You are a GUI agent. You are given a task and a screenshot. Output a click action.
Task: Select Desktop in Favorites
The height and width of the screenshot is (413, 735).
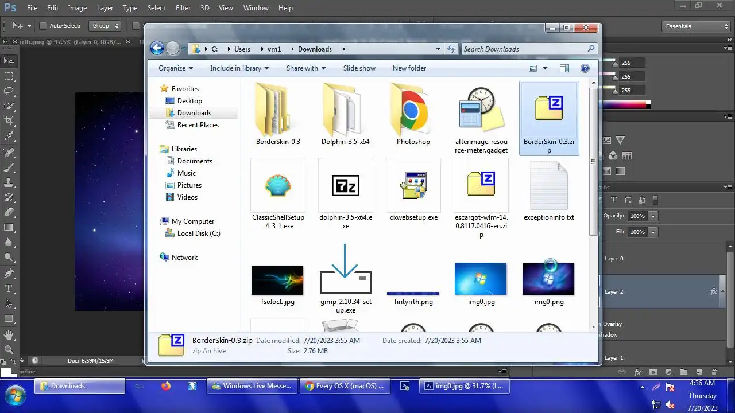(189, 101)
